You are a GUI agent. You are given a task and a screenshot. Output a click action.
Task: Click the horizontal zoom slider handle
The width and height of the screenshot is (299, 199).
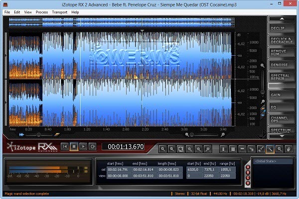[192, 135]
